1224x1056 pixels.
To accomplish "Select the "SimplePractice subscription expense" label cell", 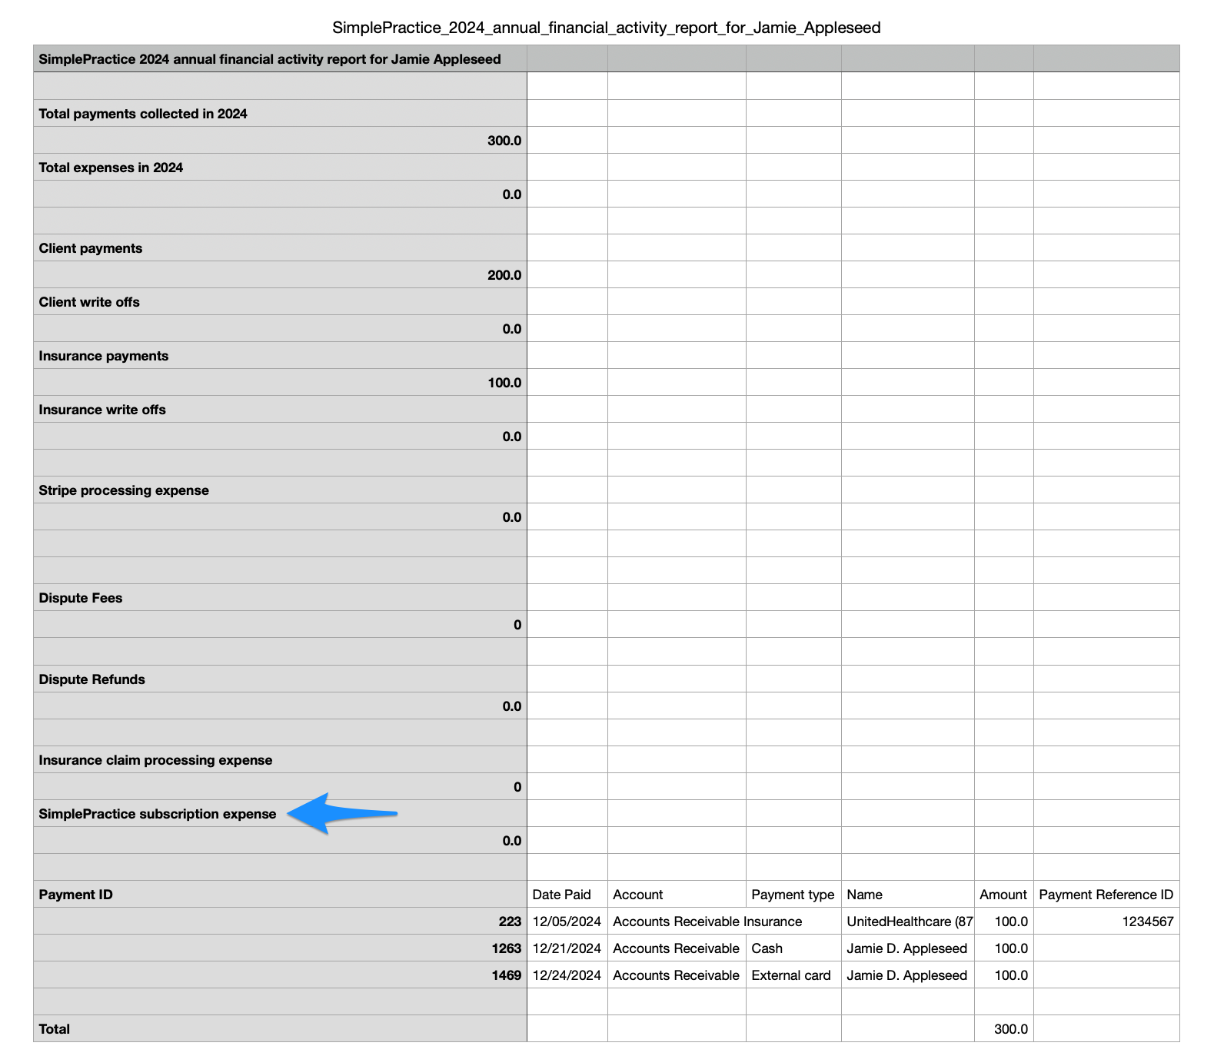I will click(x=157, y=814).
